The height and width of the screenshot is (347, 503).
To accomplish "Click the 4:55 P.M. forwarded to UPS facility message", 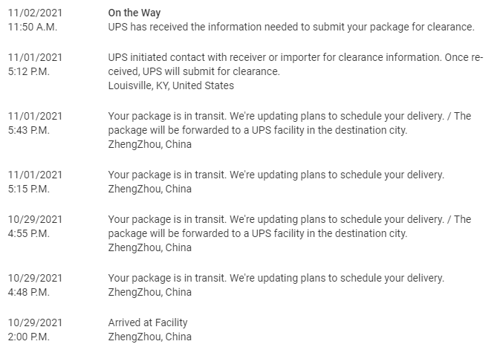I will tap(289, 227).
